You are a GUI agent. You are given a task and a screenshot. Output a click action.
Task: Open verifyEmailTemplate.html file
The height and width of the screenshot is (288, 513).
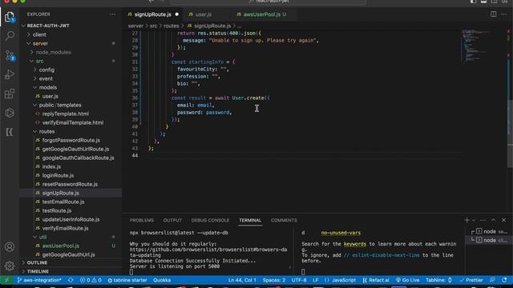point(73,122)
